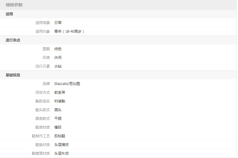This screenshot has width=238, height=158.
Task: Click the 纯色 pattern value
Action: [x=58, y=49]
